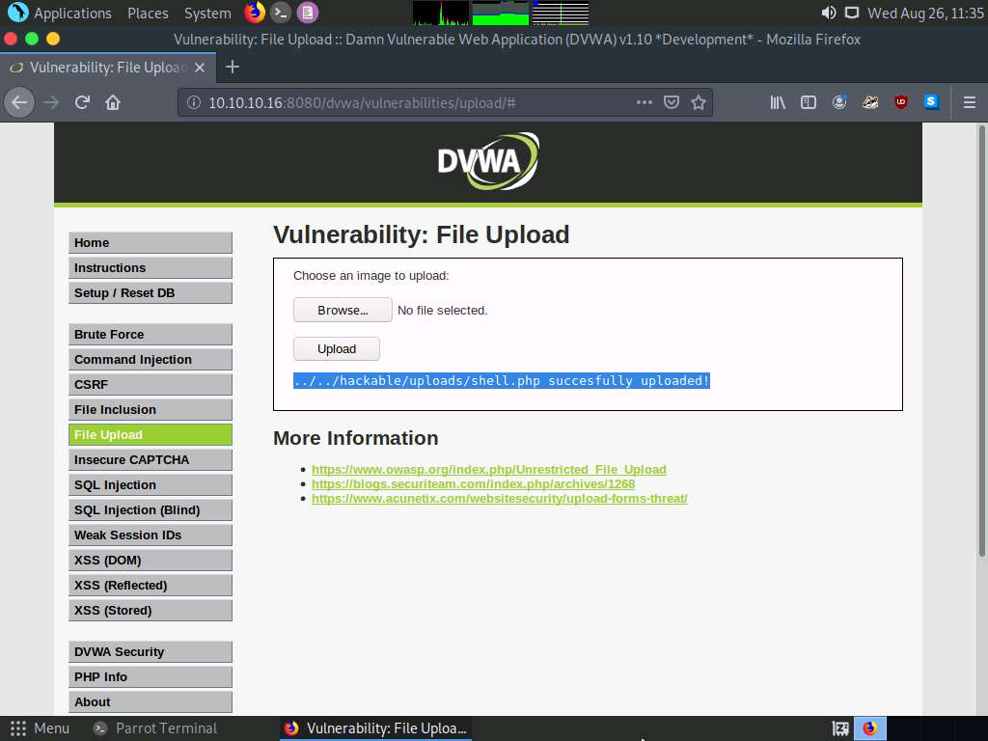Bookmark this page with the star icon
Screen dimensions: 988x741
pos(699,102)
